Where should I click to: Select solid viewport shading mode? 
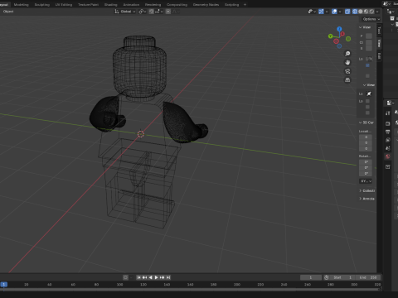[x=361, y=12]
